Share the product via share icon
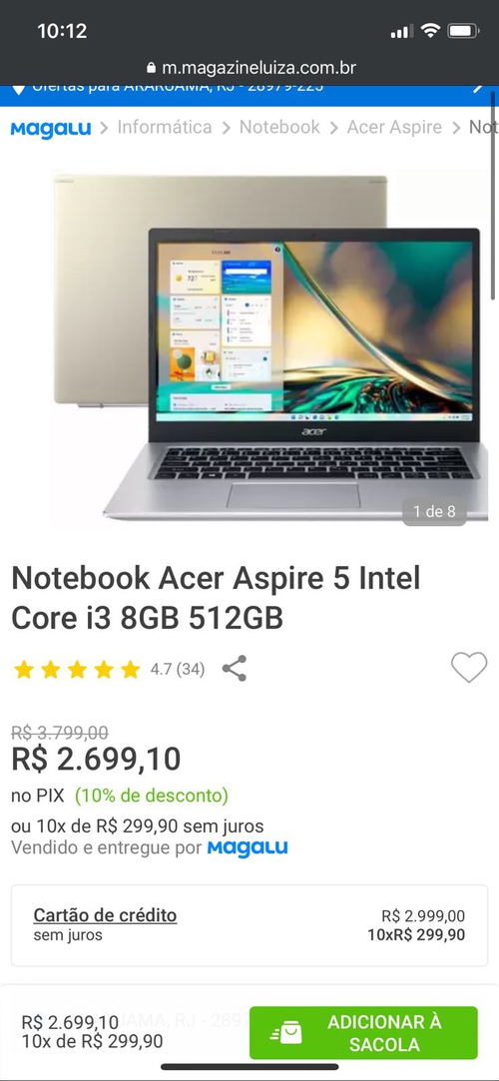The height and width of the screenshot is (1081, 499). pyautogui.click(x=235, y=669)
